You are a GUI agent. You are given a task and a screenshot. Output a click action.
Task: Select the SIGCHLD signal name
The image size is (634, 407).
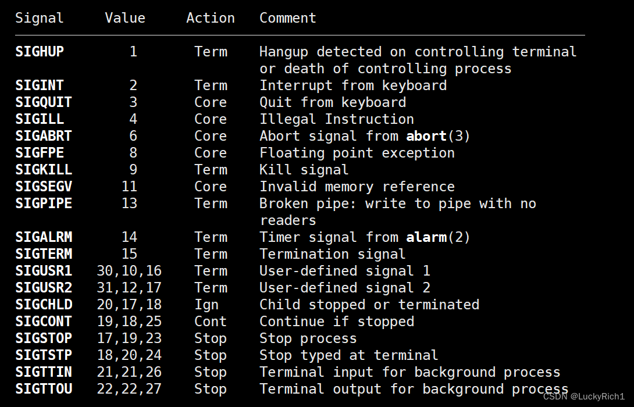tap(44, 305)
